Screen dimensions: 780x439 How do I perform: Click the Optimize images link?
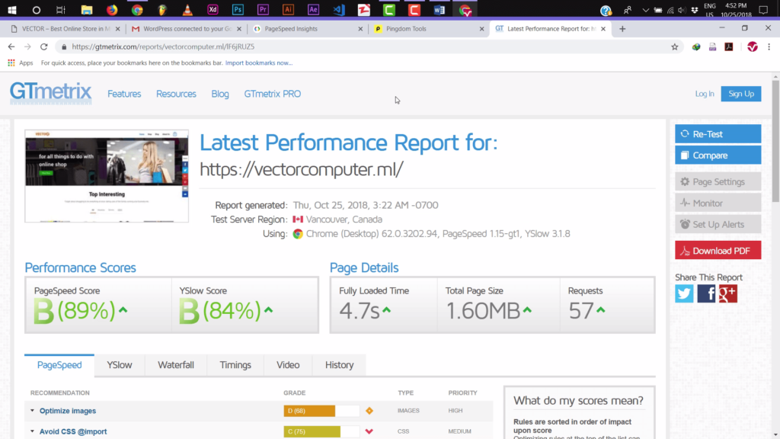point(68,411)
